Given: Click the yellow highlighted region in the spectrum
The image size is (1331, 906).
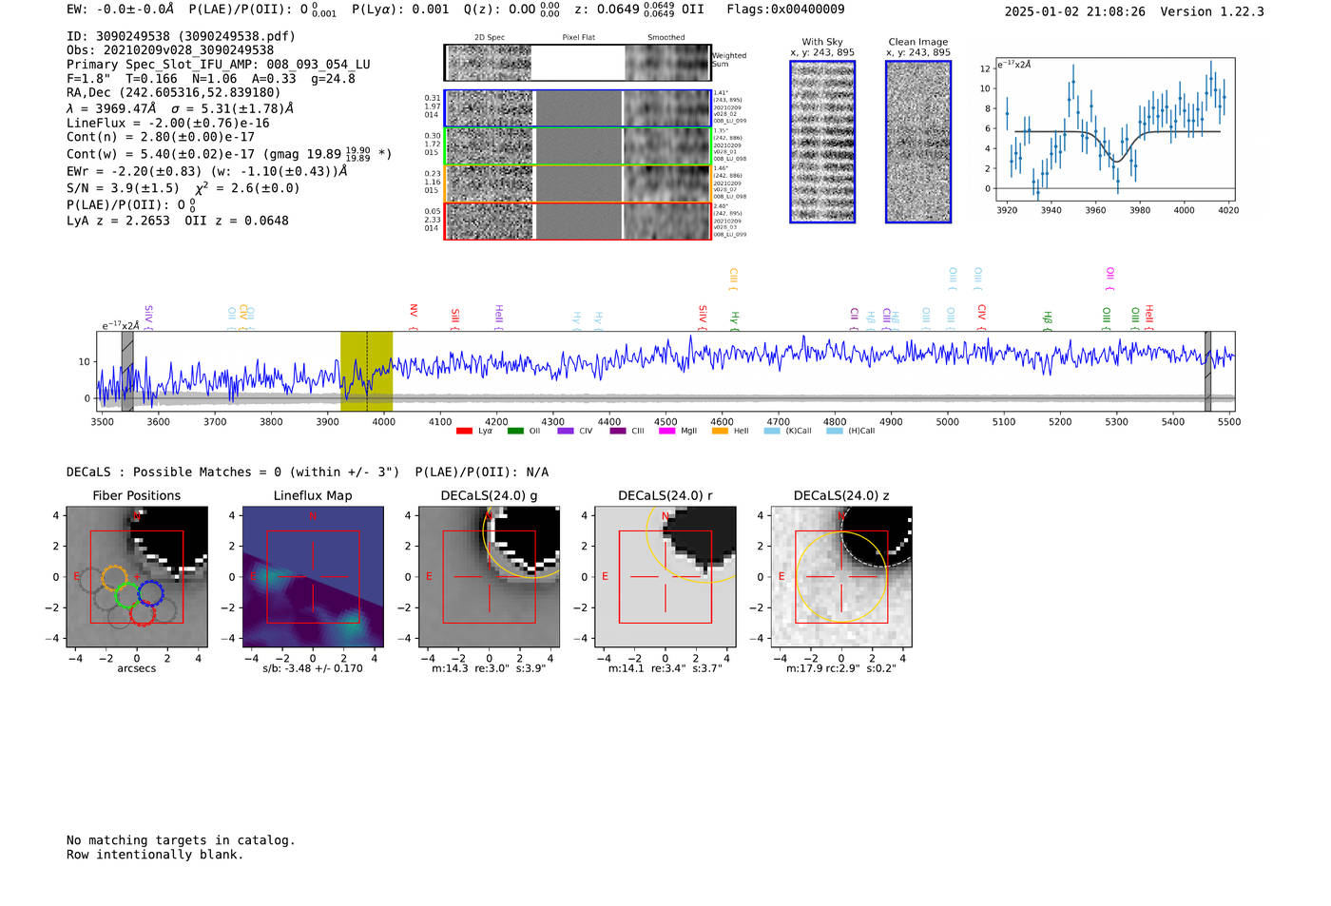Looking at the screenshot, I should (366, 371).
